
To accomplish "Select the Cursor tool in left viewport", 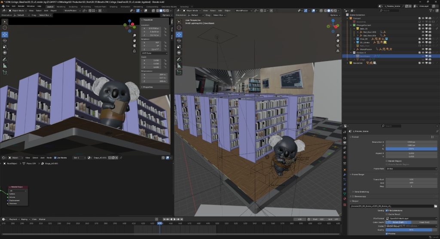I will [5, 28].
